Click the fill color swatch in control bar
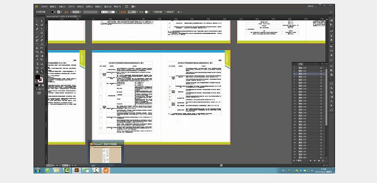 pos(52,12)
